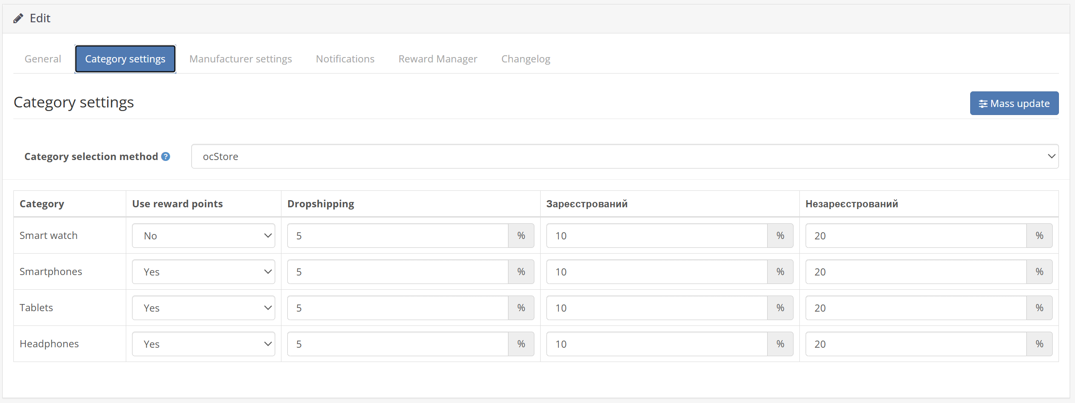Screen dimensions: 1075x403
Task: Click Зареєстрований field for Smartphones
Action: click(x=657, y=272)
